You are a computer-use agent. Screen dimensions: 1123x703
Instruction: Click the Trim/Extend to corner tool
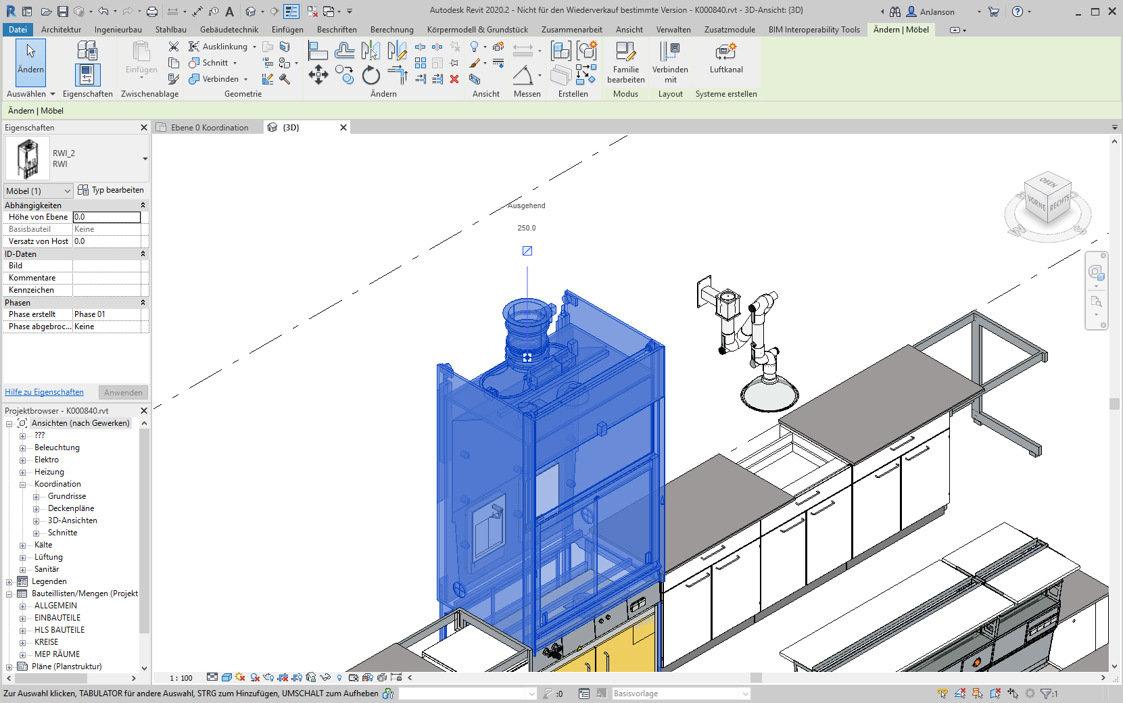(x=397, y=75)
